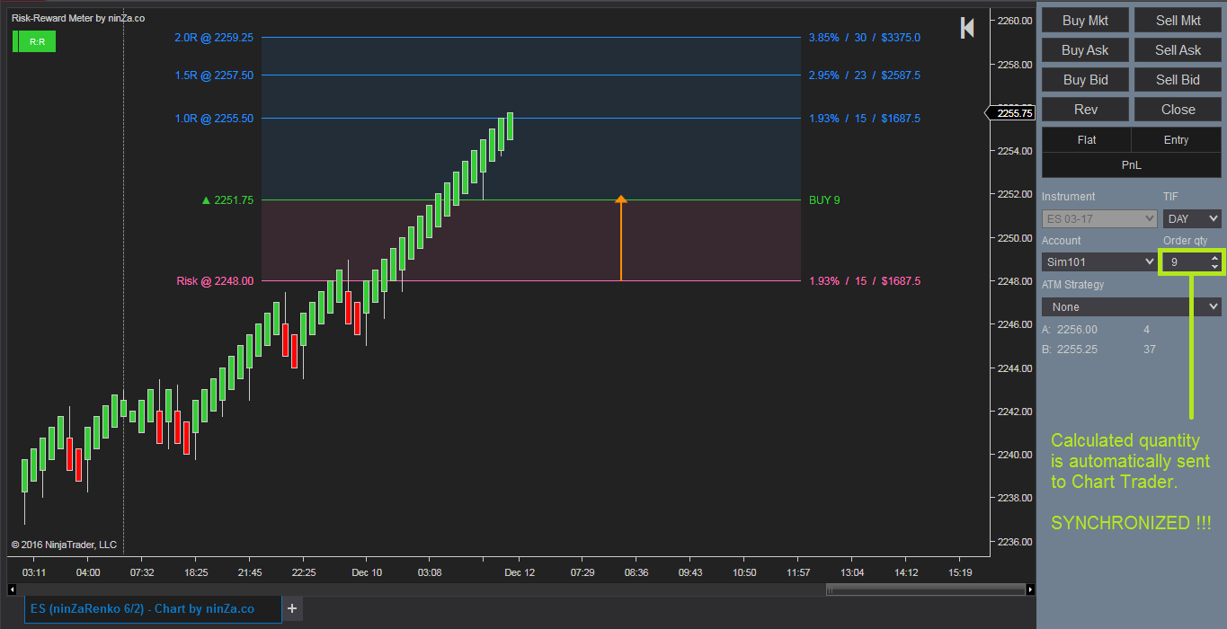Image resolution: width=1227 pixels, height=629 pixels.
Task: Click the plus icon to add new chart tab
Action: [x=291, y=608]
